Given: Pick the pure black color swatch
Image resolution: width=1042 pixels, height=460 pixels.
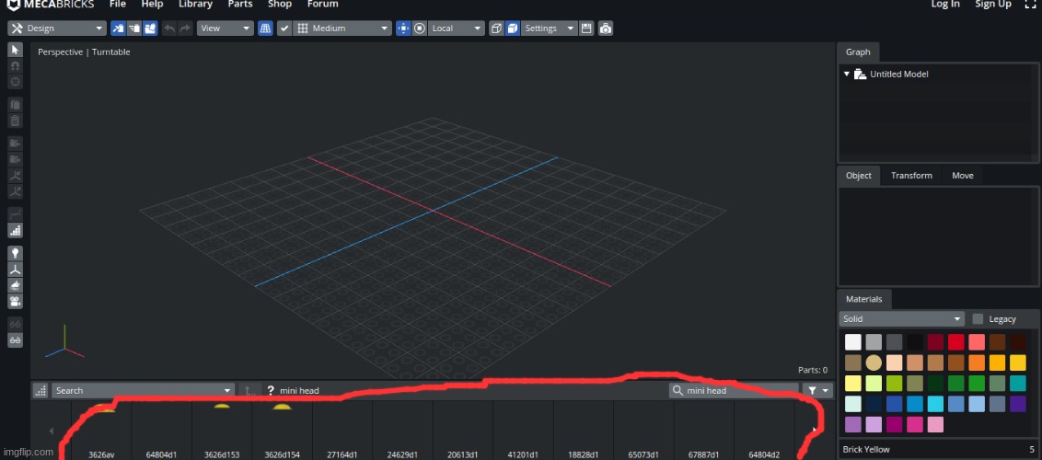Looking at the screenshot, I should [914, 342].
